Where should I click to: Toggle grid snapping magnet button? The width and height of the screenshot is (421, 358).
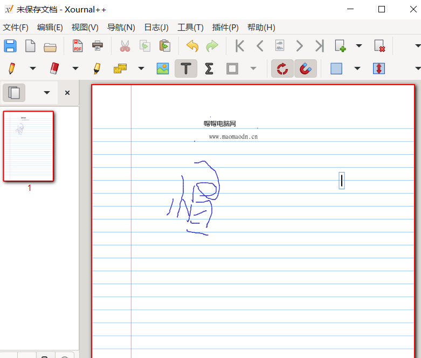(305, 69)
